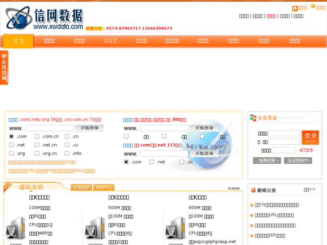Image resolution: width=327 pixels, height=245 pixels.
Task: Open the 帮助中心 tab
Action: [x=104, y=187]
